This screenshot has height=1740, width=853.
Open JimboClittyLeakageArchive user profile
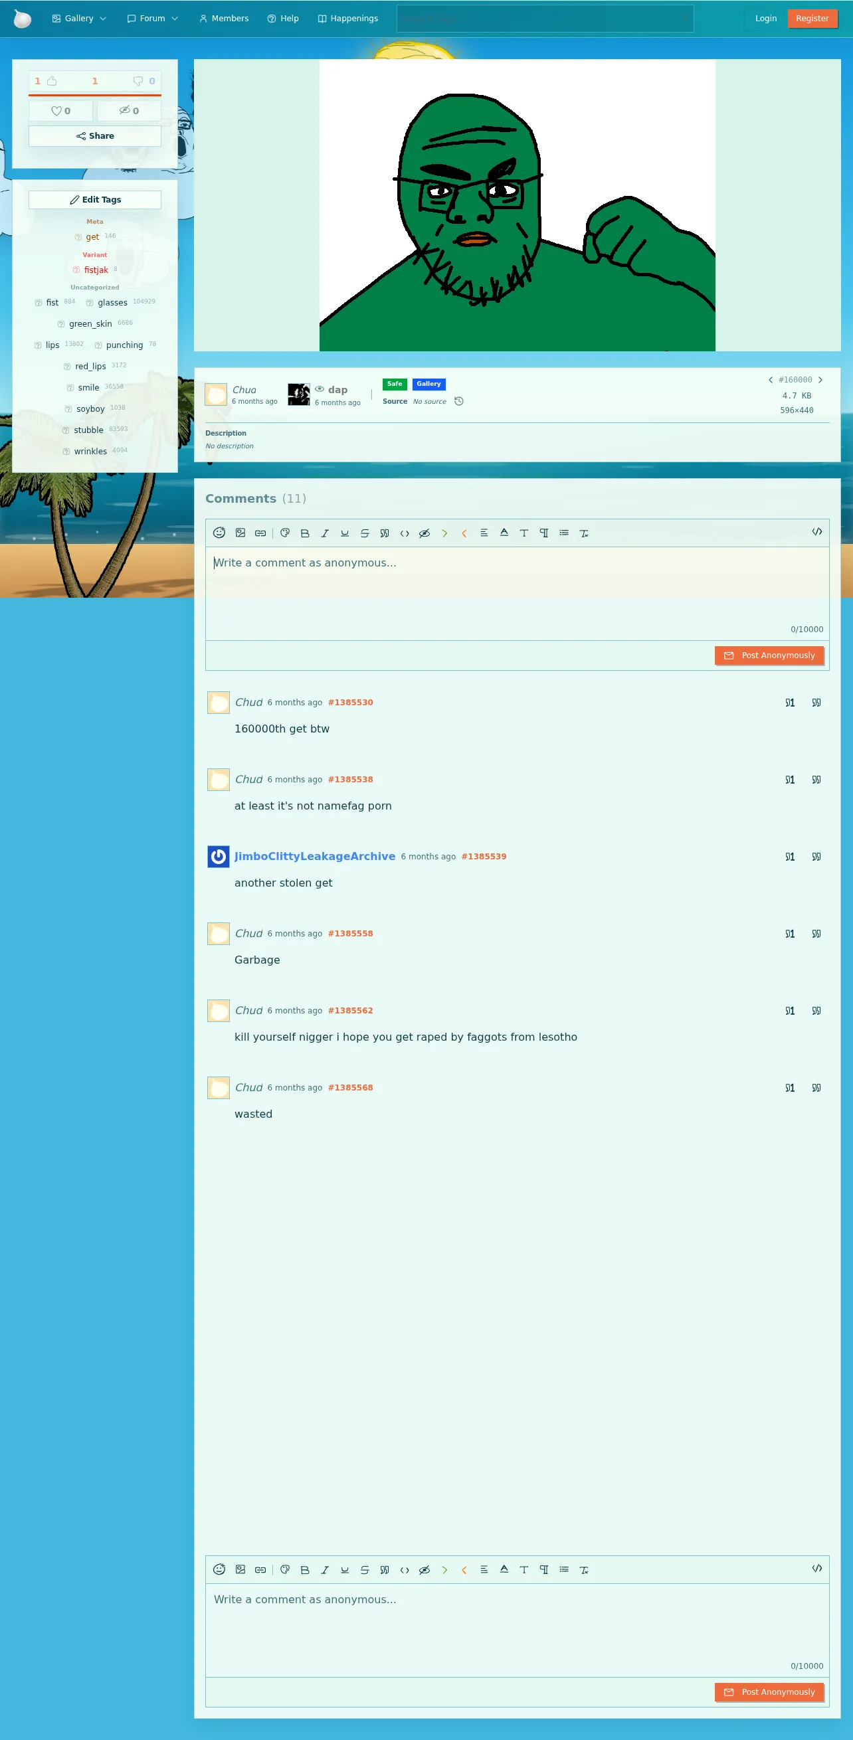(x=315, y=857)
